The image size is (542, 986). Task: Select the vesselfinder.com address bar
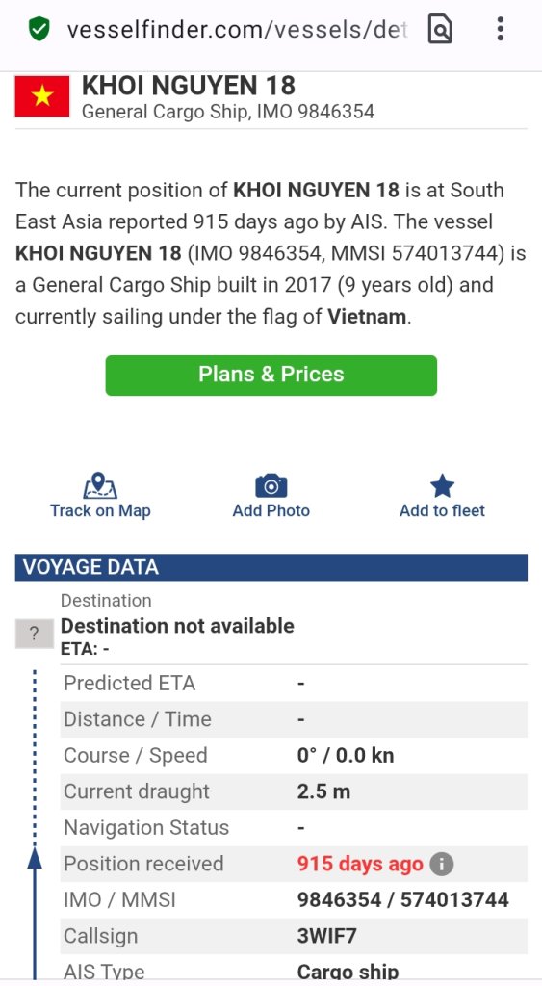238,29
